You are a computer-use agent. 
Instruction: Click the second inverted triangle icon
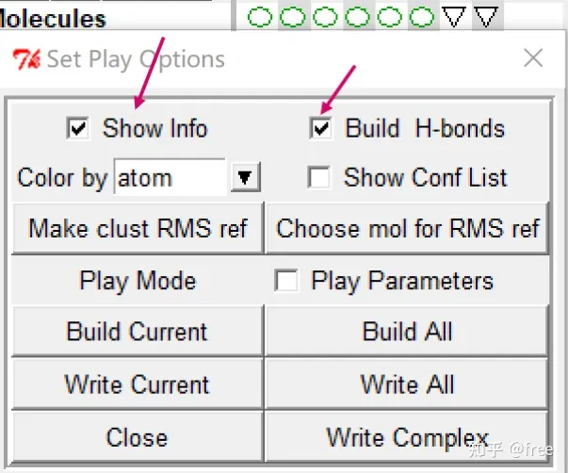[486, 16]
